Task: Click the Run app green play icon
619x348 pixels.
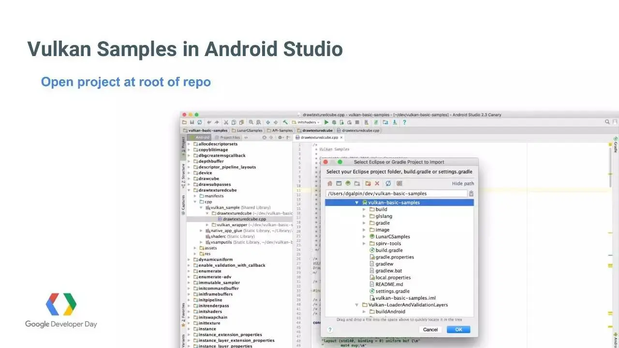Action: (x=326, y=122)
